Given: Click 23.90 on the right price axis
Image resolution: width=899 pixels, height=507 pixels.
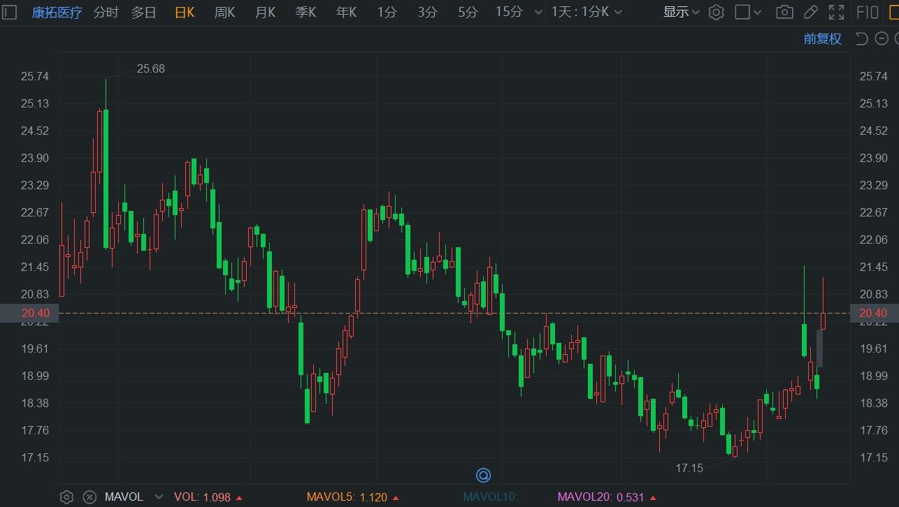Looking at the screenshot, I should pyautogui.click(x=874, y=158).
